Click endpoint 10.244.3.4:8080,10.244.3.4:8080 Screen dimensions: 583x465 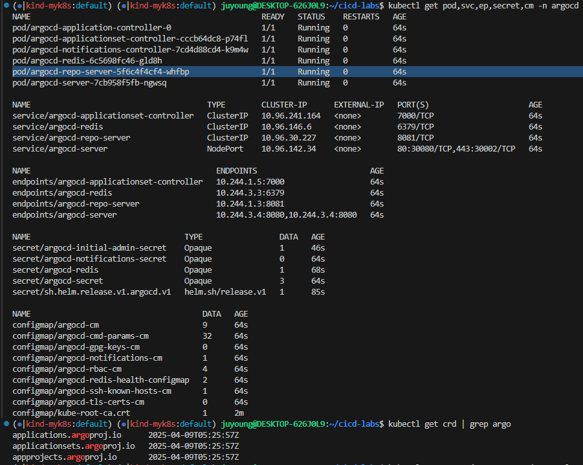pyautogui.click(x=286, y=215)
